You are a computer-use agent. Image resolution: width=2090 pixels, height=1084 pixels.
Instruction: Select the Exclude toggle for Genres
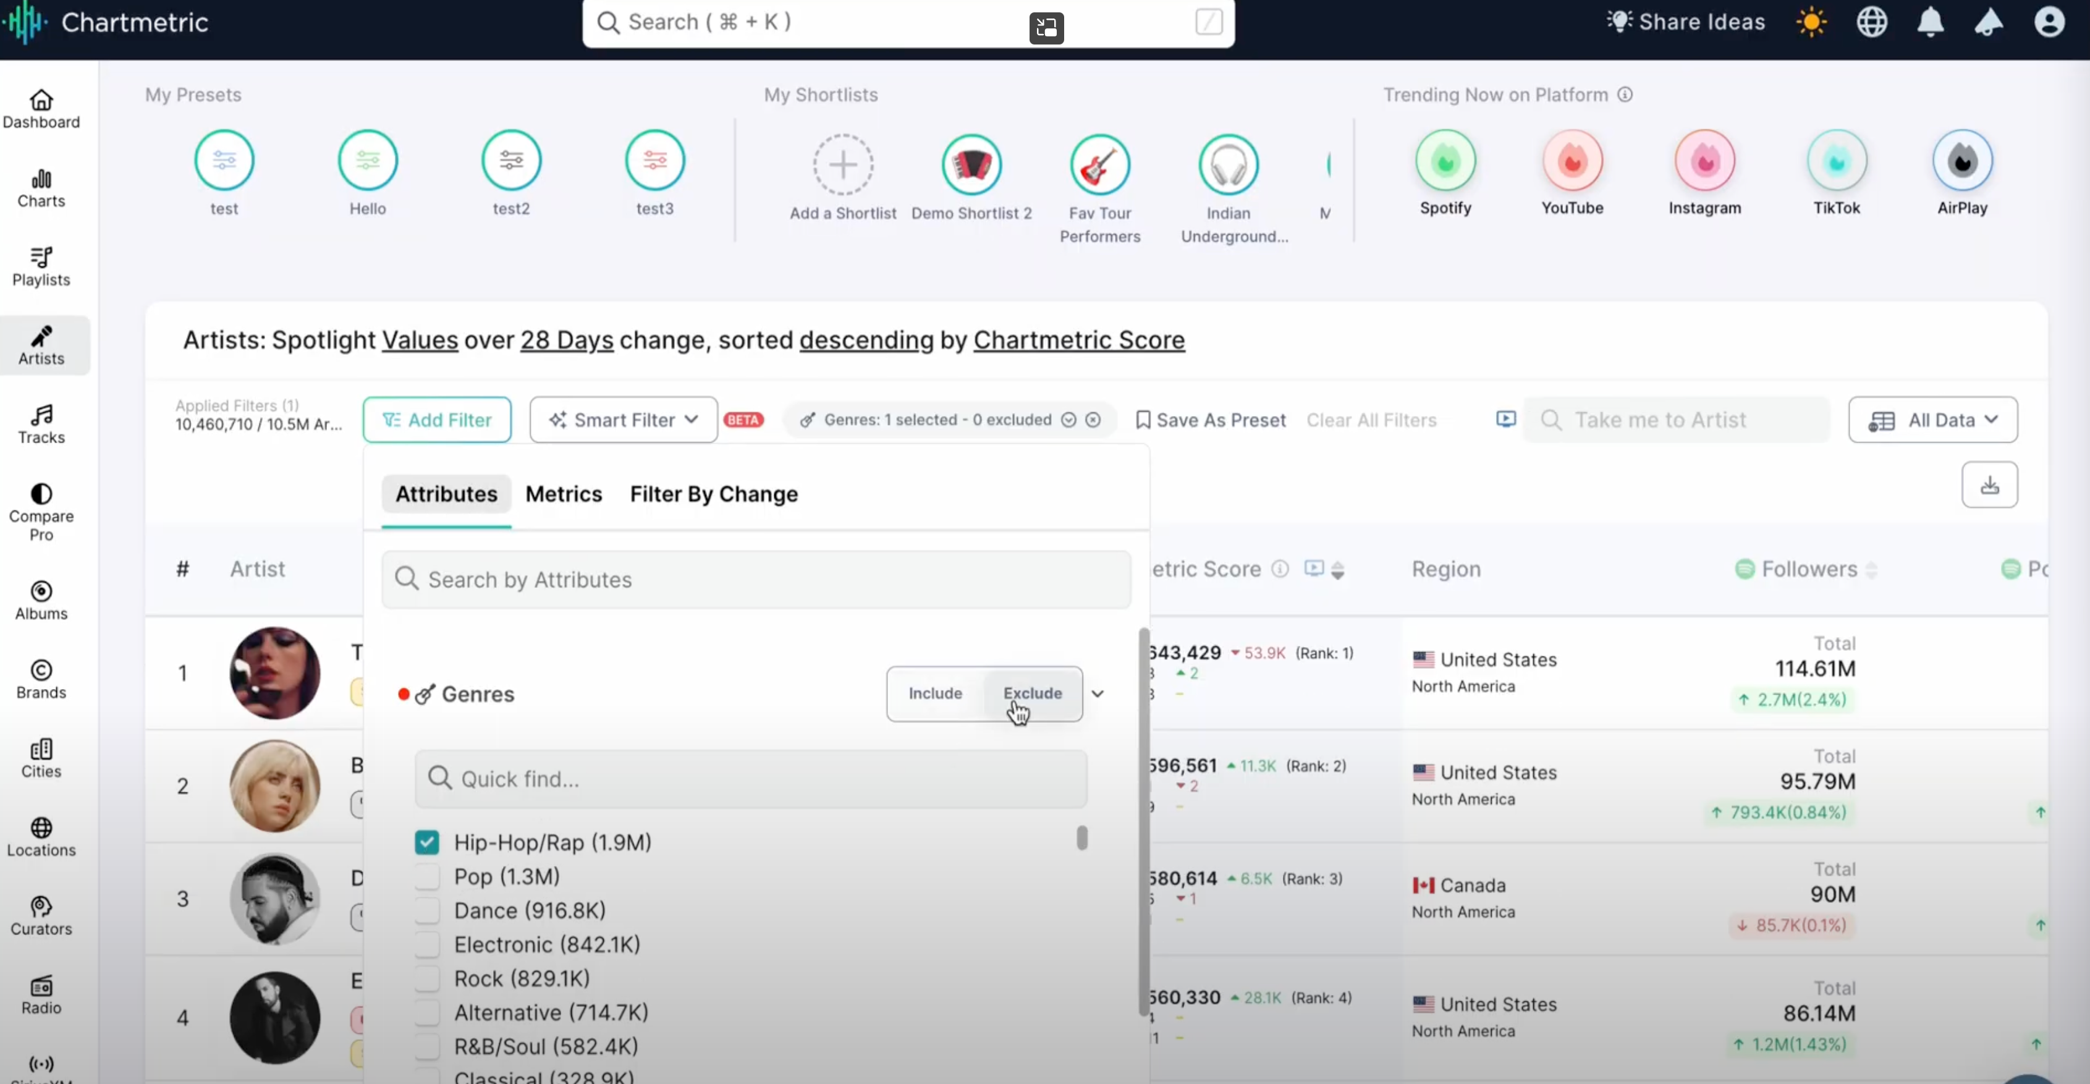[x=1032, y=693]
